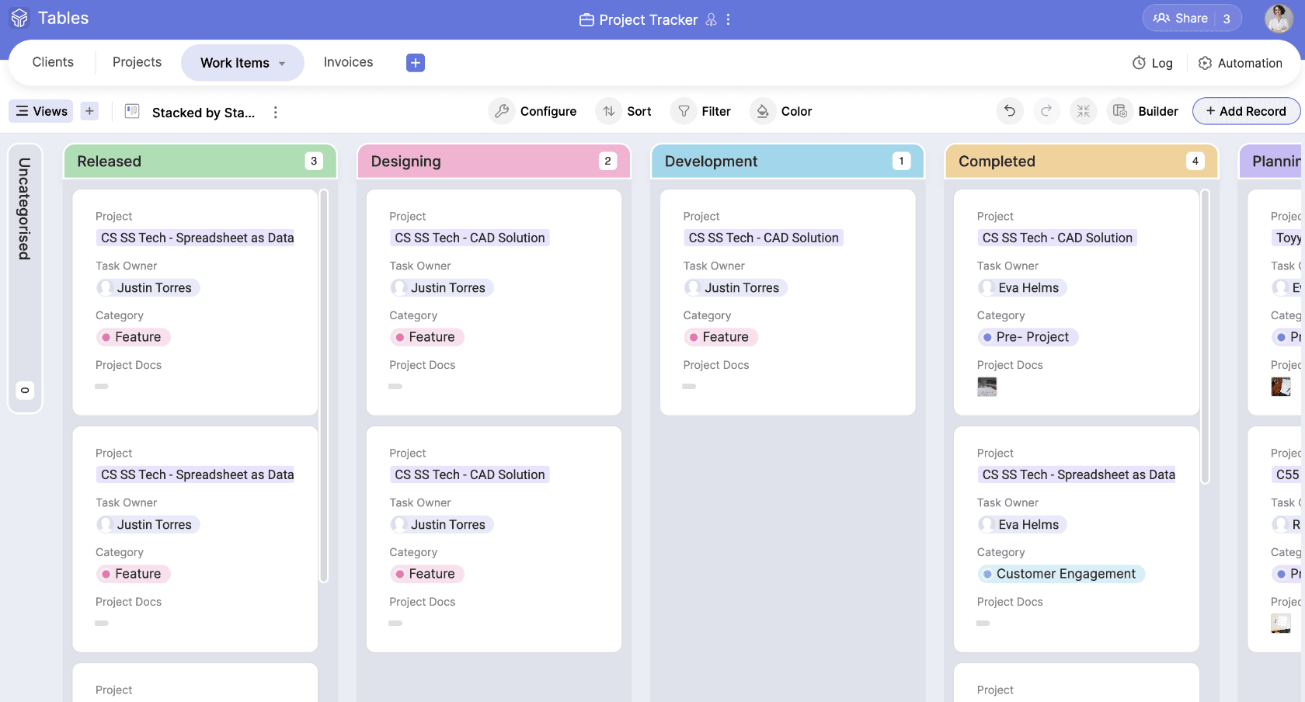The width and height of the screenshot is (1305, 702).
Task: Click the Project Docs attachment thumbnail on Eva Helms' Completed card
Action: pyautogui.click(x=987, y=386)
